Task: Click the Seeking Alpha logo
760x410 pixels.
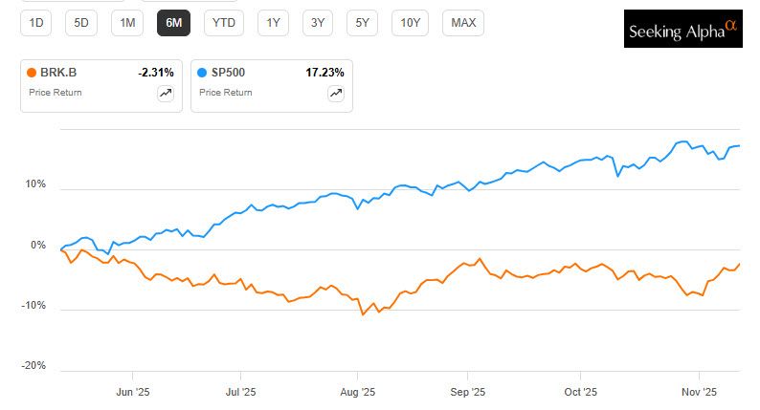Action: pos(682,30)
